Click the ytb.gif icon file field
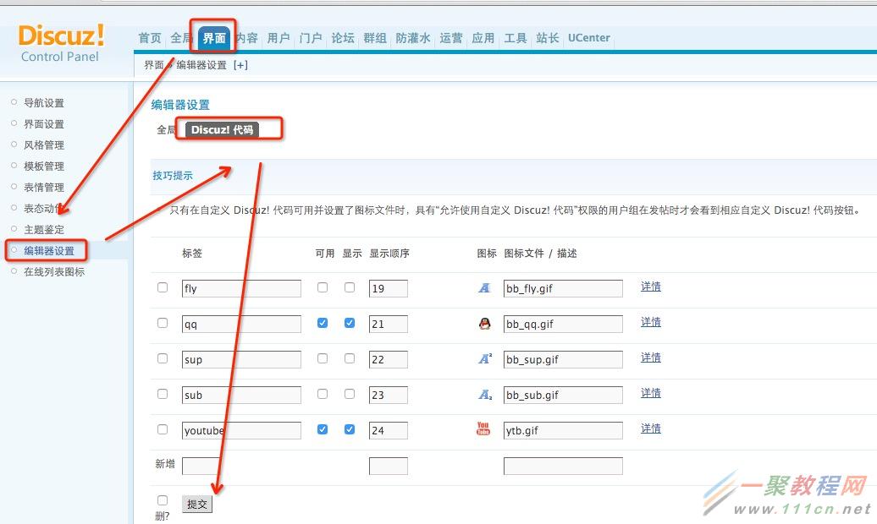The width and height of the screenshot is (877, 524). [x=563, y=430]
